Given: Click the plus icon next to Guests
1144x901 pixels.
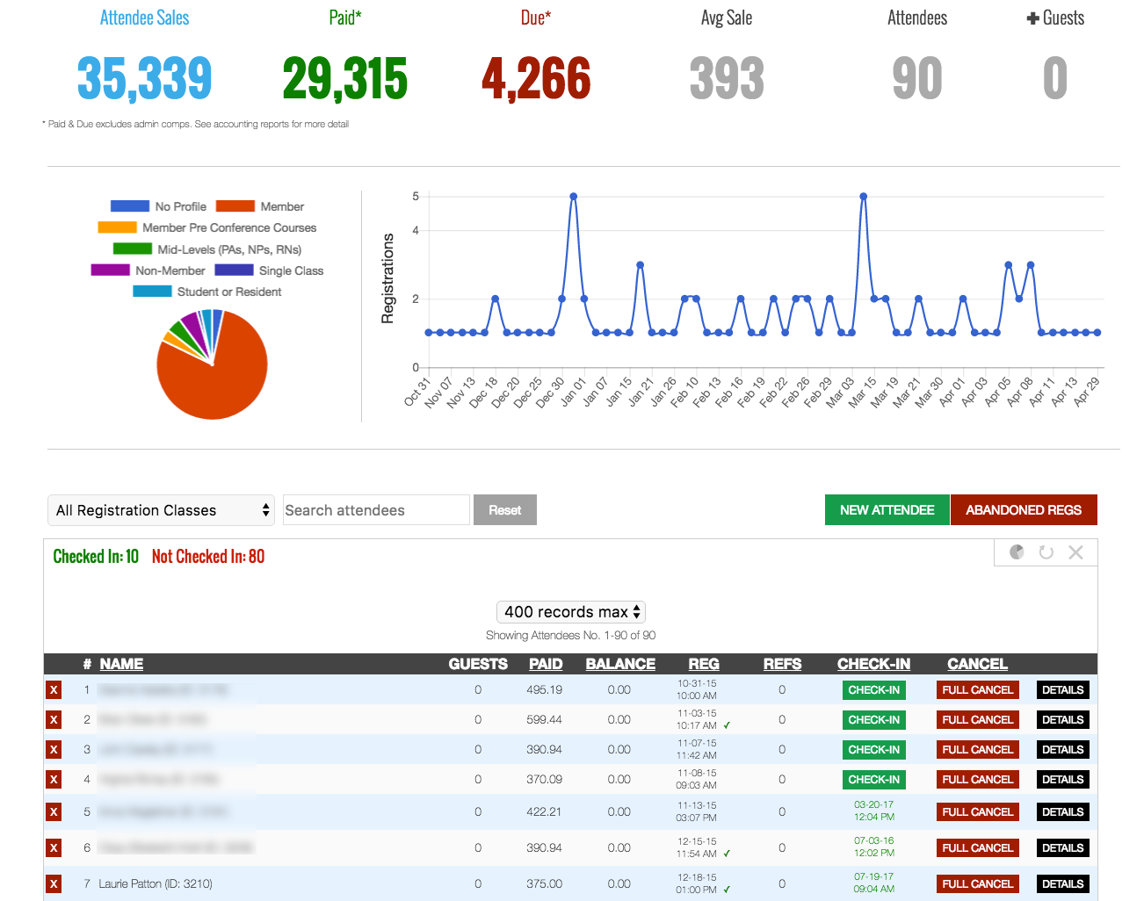Looking at the screenshot, I should point(1032,18).
